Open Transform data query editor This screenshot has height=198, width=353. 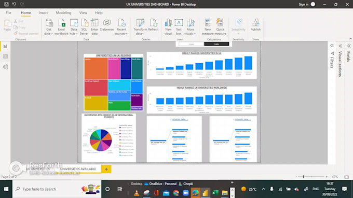[140, 27]
